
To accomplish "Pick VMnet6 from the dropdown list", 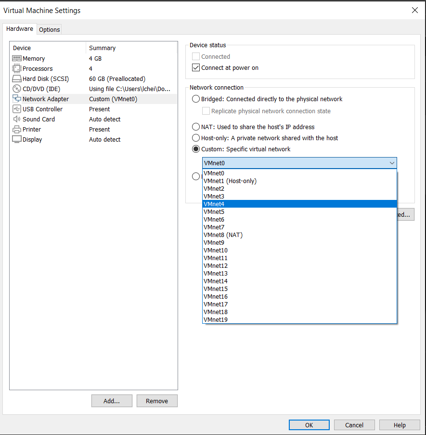I will pyautogui.click(x=299, y=220).
